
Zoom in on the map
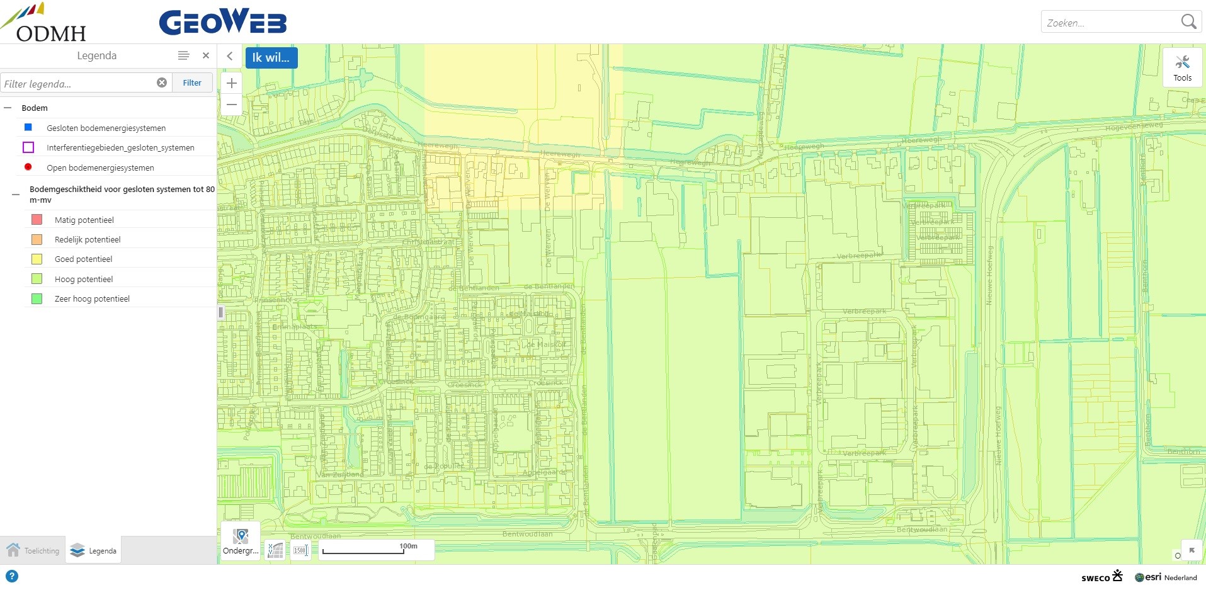click(x=232, y=83)
